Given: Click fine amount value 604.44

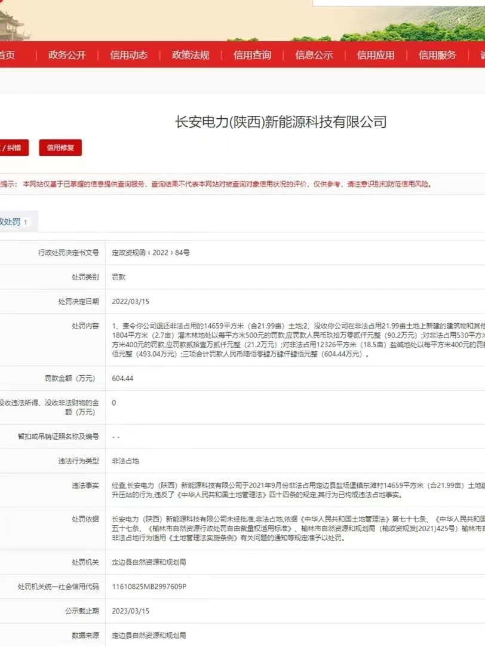Looking at the screenshot, I should coord(122,378).
